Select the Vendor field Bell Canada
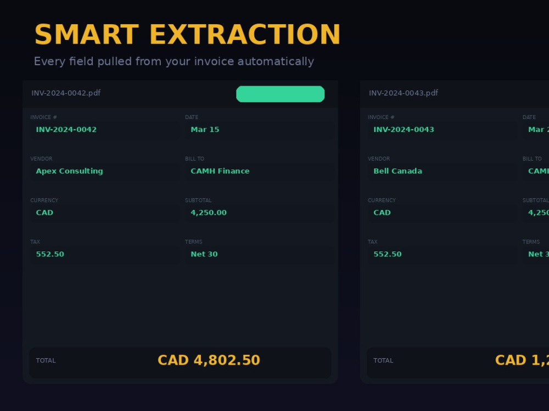Image resolution: width=549 pixels, height=411 pixels. [442, 171]
